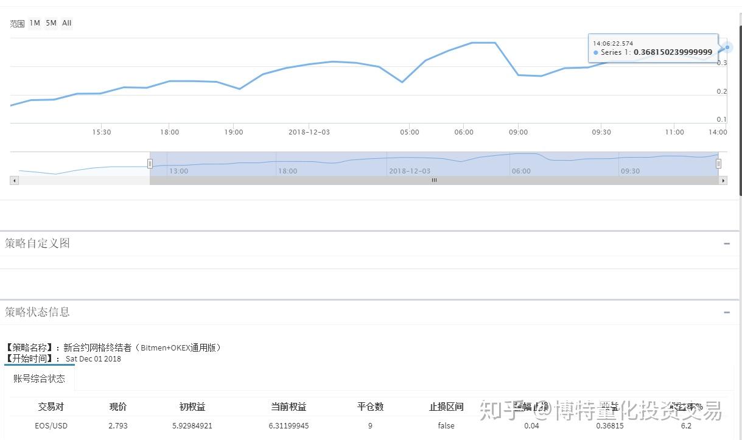This screenshot has width=742, height=440.
Task: Collapse the 策略自定义图 panel
Action: 726,243
